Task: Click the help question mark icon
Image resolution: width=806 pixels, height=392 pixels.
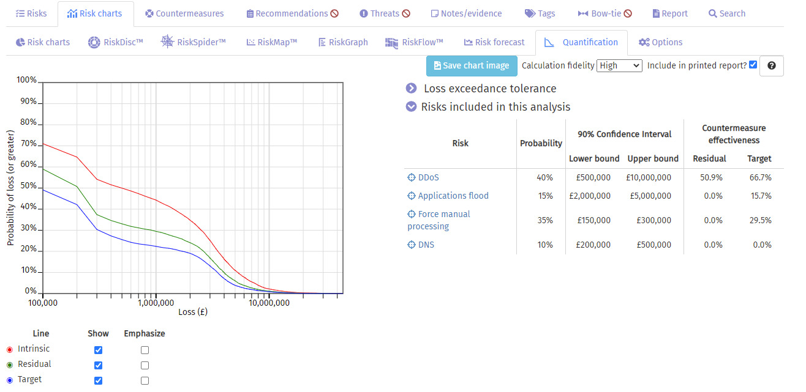Action: click(x=771, y=66)
